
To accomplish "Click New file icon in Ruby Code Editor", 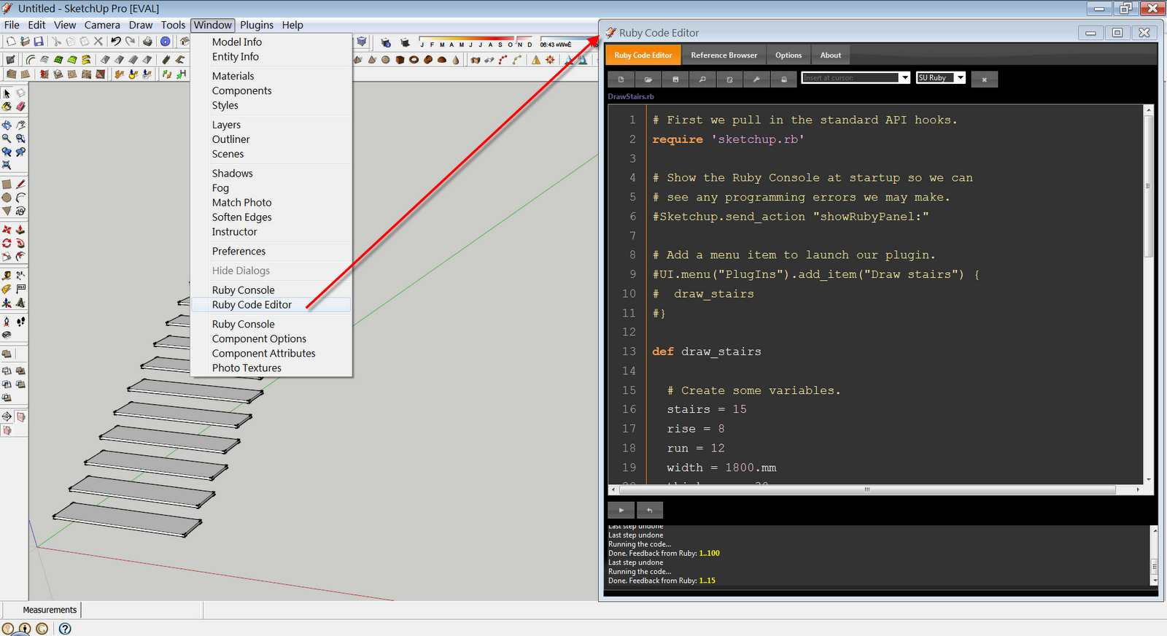I will [x=621, y=79].
